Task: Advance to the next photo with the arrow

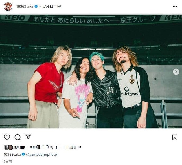Action: coord(176,72)
